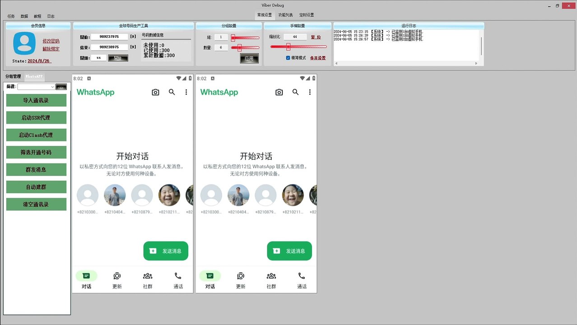Tap contact avatar +8210211 in left phone
The image size is (577, 325).
click(169, 195)
